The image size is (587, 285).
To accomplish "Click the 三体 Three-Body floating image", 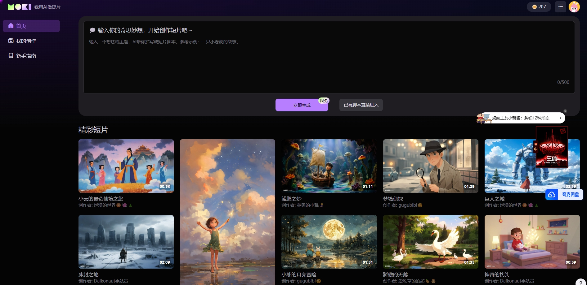I will (x=552, y=147).
